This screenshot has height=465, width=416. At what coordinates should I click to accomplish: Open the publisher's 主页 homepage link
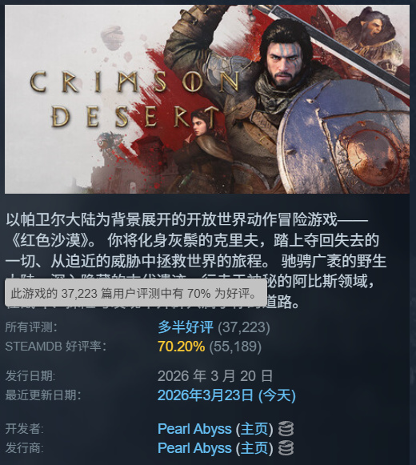[254, 448]
